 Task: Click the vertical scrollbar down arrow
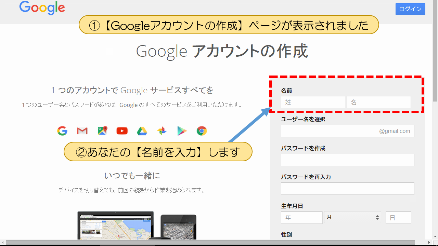[x=435, y=236]
